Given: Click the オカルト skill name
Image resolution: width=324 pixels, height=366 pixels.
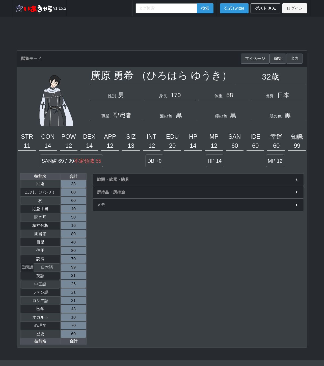Looking at the screenshot, I should [x=40, y=317].
